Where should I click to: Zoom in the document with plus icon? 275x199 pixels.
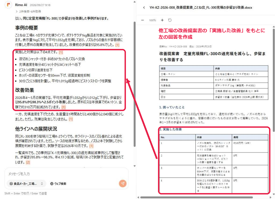coord(162,20)
